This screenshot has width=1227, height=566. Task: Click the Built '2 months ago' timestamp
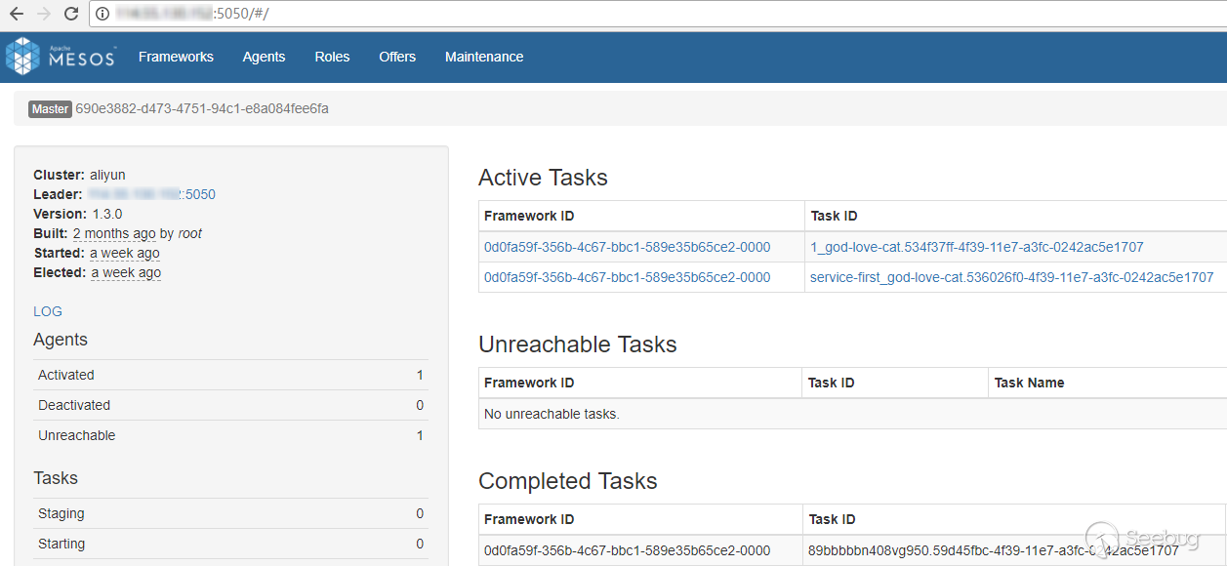coord(114,233)
